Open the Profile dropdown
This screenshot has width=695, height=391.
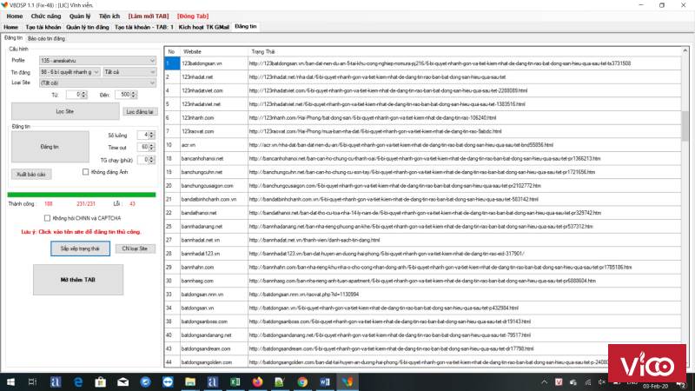click(97, 61)
